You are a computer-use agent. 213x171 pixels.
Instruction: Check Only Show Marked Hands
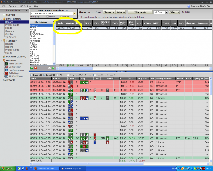tap(68, 75)
